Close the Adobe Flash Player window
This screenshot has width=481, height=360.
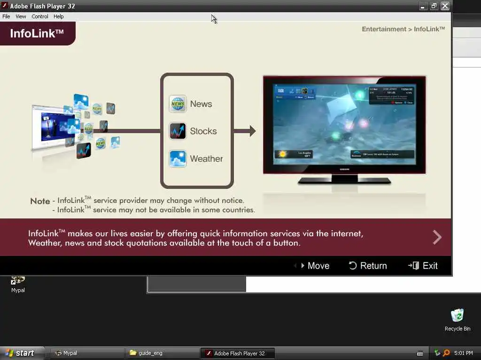coord(445,6)
